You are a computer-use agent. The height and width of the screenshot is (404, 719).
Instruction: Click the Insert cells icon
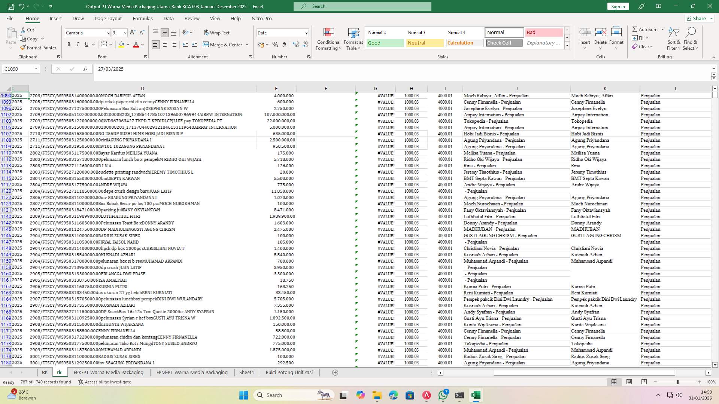tap(585, 32)
